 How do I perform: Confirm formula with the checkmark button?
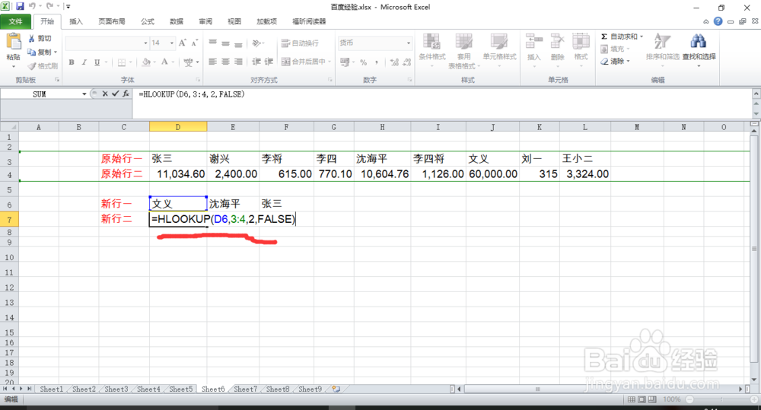pyautogui.click(x=115, y=94)
